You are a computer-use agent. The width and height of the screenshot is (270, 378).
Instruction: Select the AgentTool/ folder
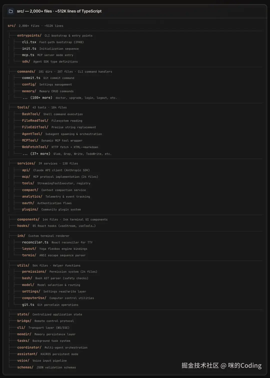[32, 134]
